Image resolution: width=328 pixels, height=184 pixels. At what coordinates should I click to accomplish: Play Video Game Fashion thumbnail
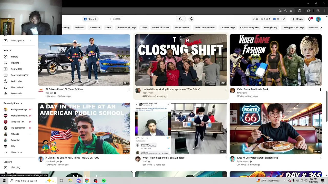[x=275, y=60]
